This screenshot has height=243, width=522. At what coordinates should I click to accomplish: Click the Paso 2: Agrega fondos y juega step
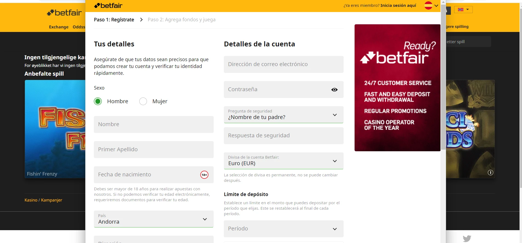182,20
